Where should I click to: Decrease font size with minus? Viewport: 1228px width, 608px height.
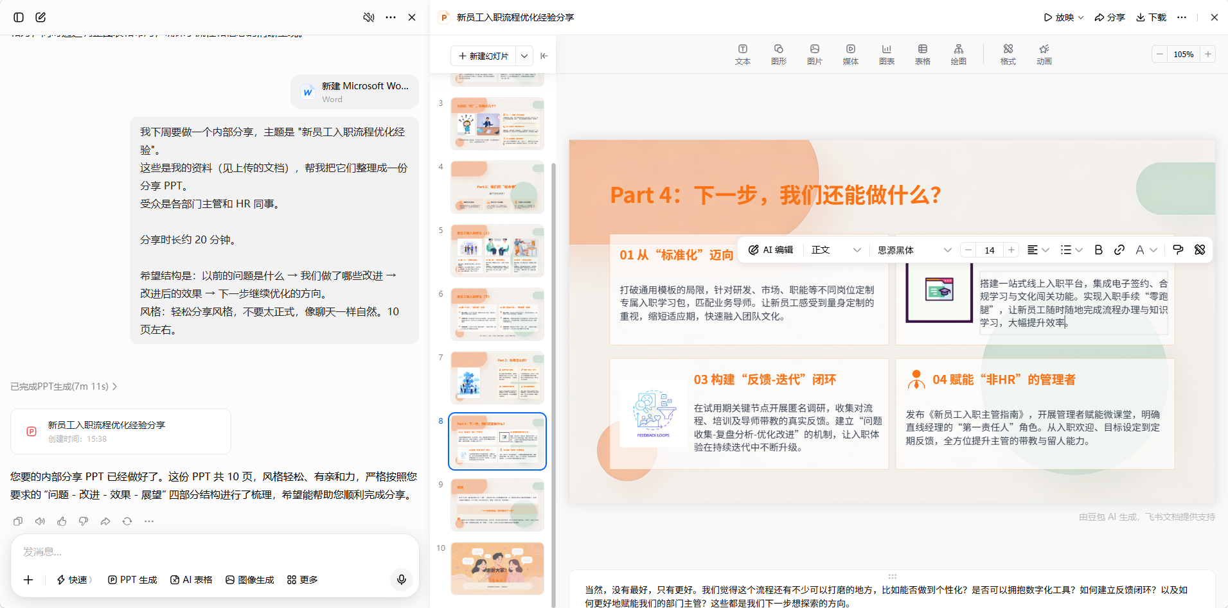pyautogui.click(x=968, y=250)
